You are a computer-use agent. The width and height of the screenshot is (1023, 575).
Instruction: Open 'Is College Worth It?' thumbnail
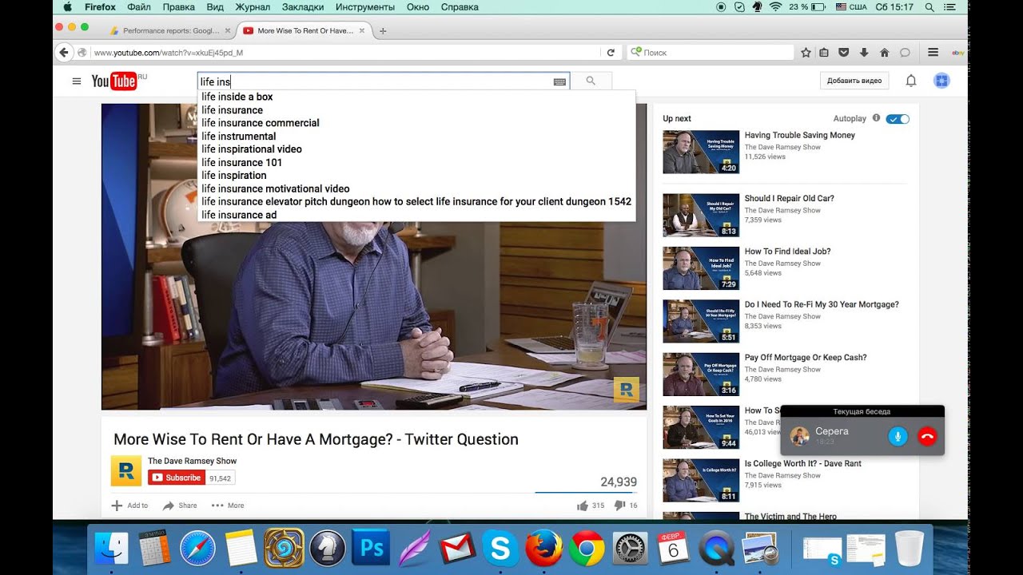701,480
